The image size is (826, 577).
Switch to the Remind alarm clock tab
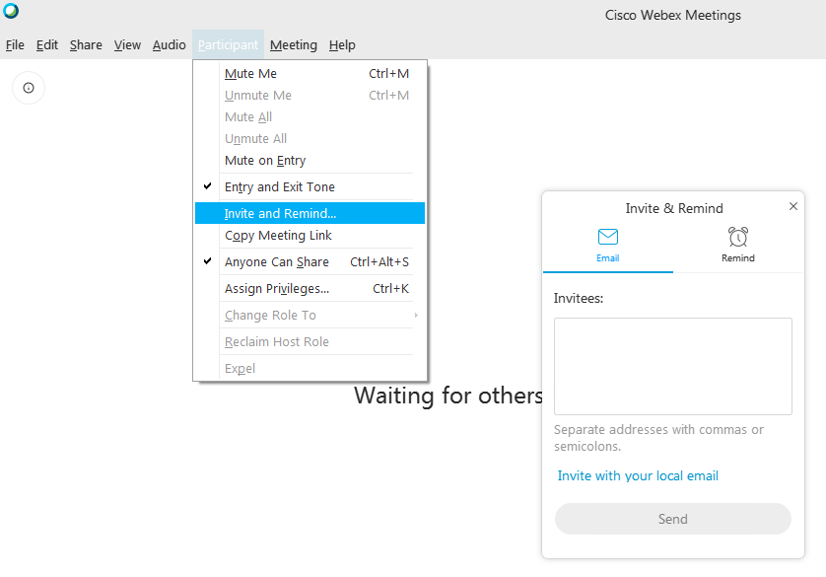tap(738, 245)
